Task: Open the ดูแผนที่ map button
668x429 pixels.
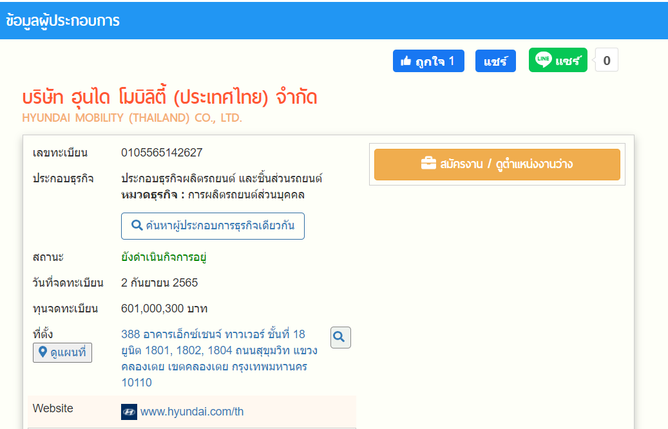Action: pos(62,353)
